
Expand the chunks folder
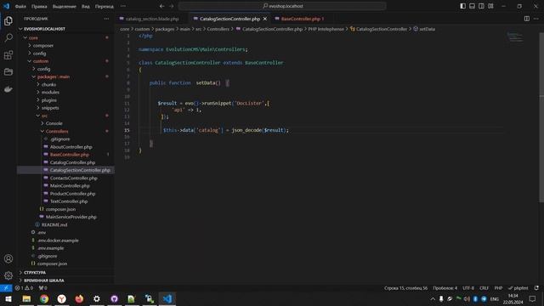[65, 84]
